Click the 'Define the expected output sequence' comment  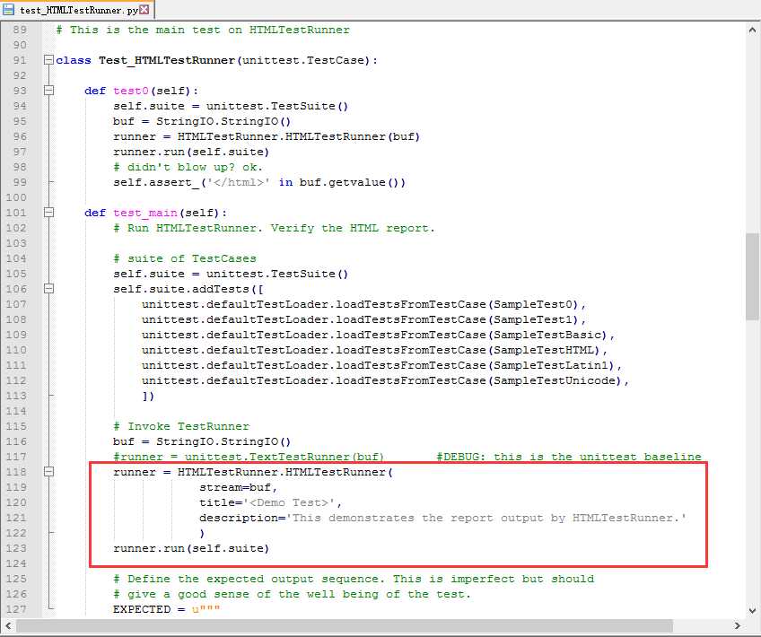[354, 580]
